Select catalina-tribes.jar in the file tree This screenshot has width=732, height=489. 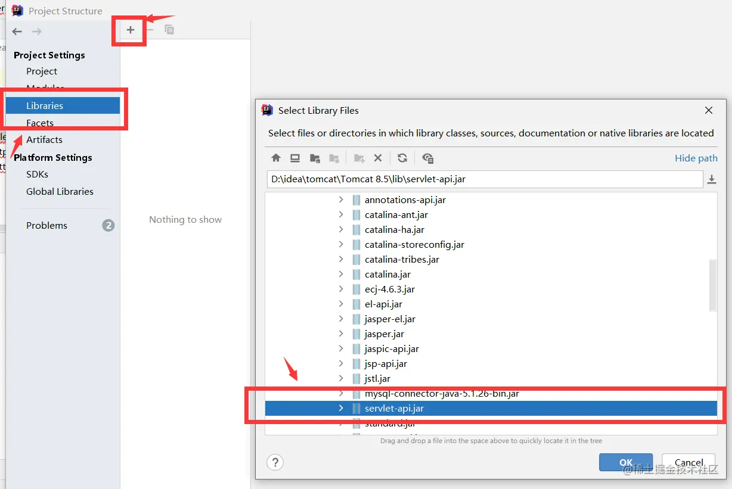[x=402, y=259]
